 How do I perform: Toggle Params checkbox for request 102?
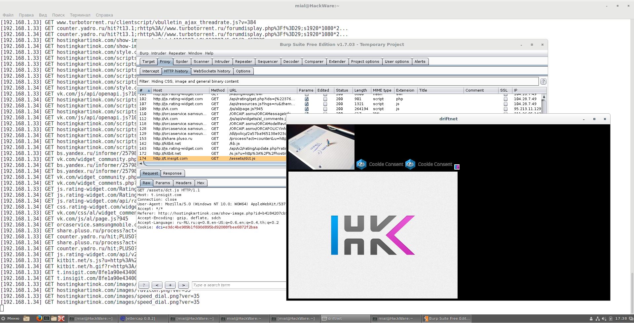click(307, 99)
